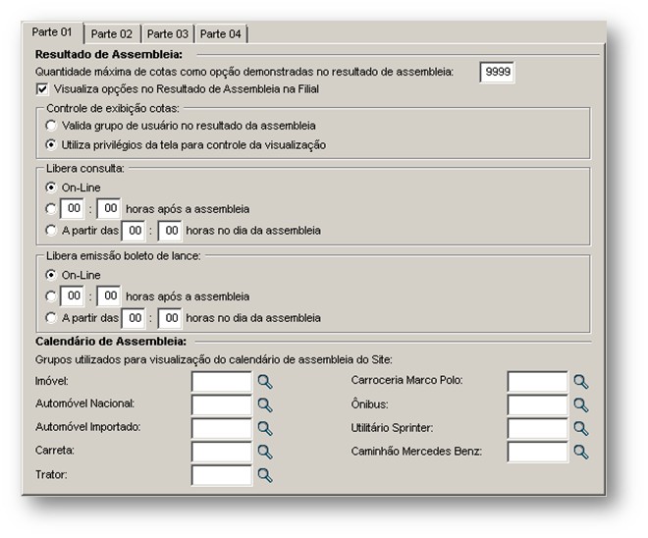This screenshot has width=648, height=538.
Task: Toggle Visualiza opções no Resultado de Assembleia checkbox
Action: click(42, 89)
